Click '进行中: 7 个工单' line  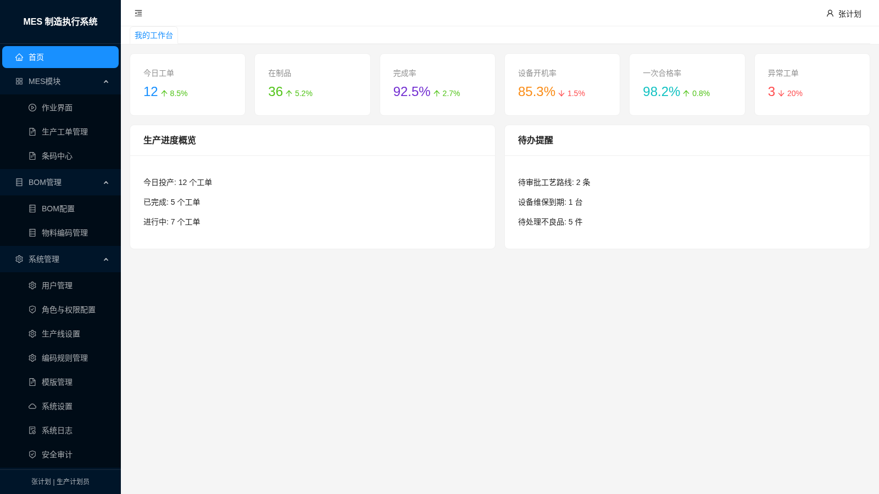[171, 222]
